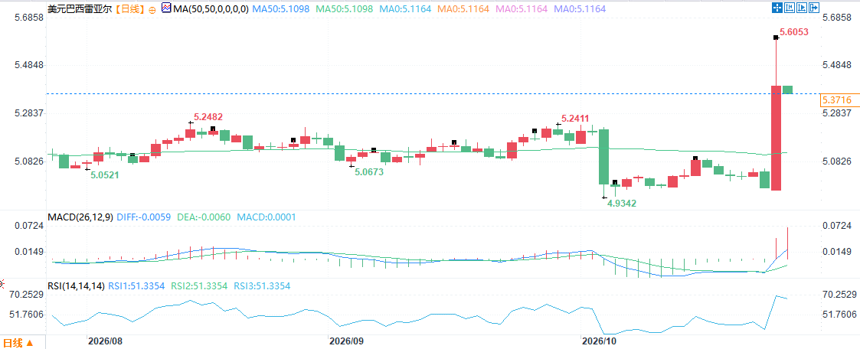This screenshot has height=349, width=860.
Task: Click the 美元巴西雷亚尔 symbol title
Action: 80,9
